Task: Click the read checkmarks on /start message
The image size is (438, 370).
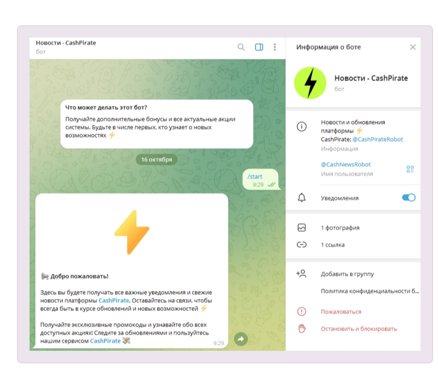Action: point(271,185)
